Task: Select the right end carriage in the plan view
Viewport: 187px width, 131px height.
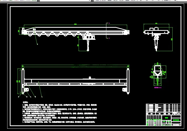Action: click(128, 81)
